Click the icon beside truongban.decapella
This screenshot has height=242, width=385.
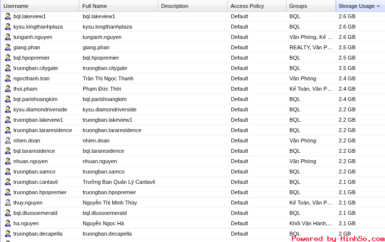pyautogui.click(x=7, y=234)
